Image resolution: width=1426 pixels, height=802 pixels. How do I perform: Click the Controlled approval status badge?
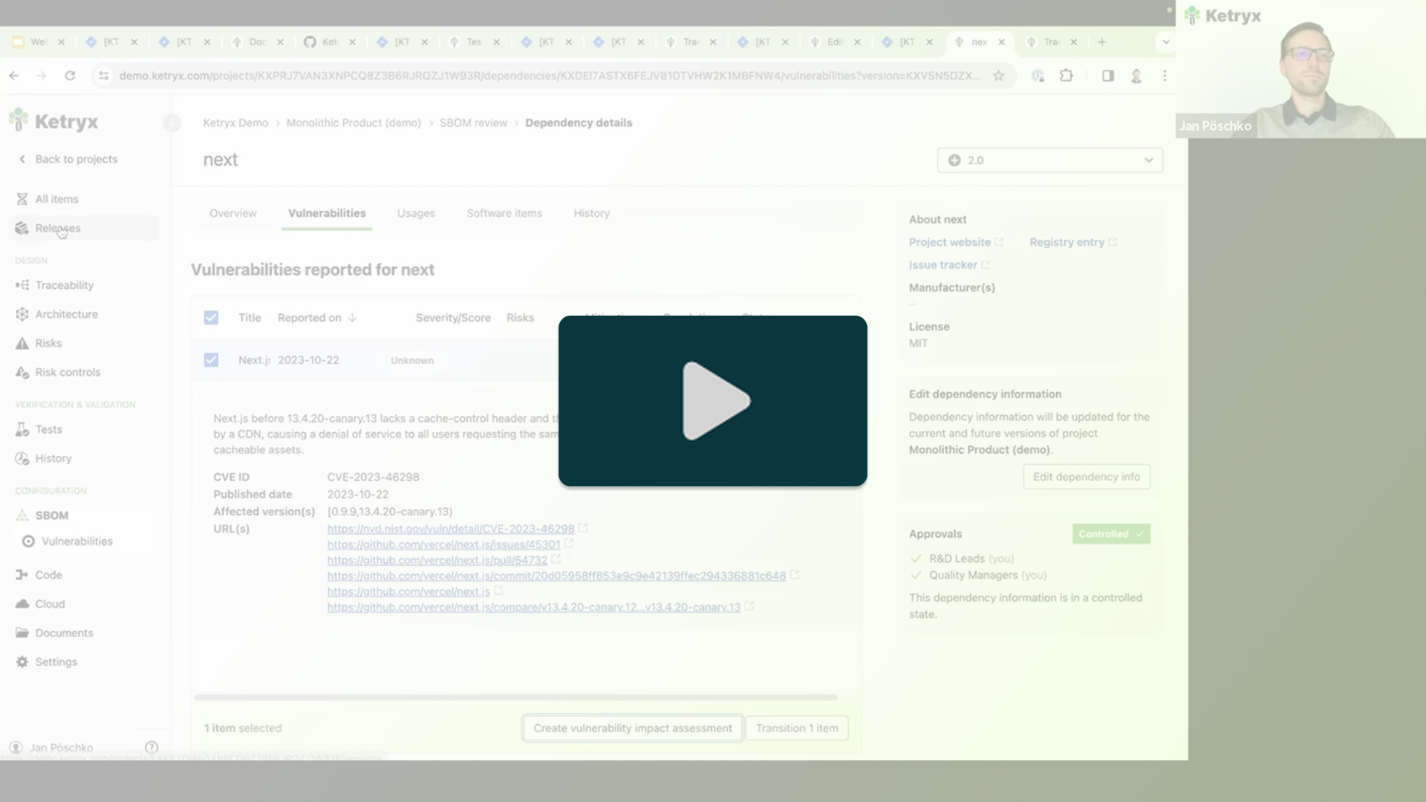pos(1111,534)
